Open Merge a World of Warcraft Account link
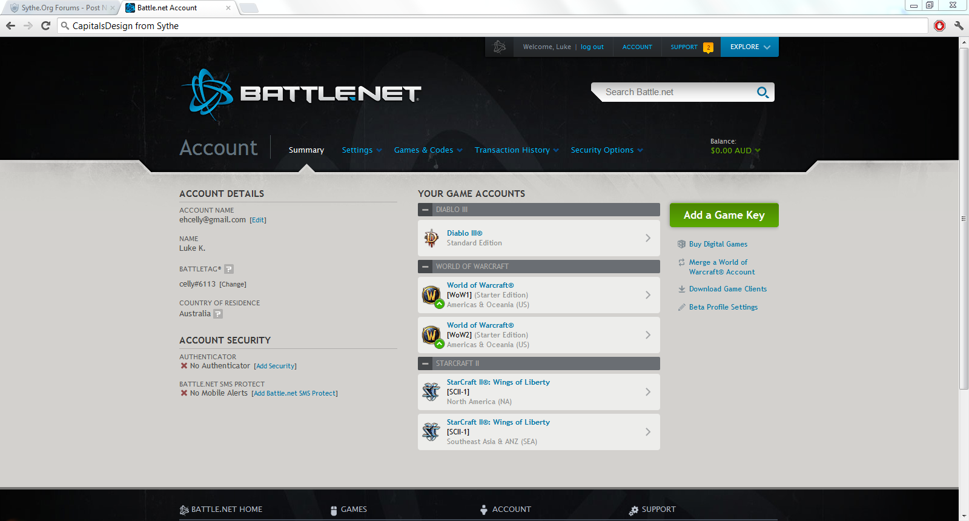969x521 pixels. point(722,267)
